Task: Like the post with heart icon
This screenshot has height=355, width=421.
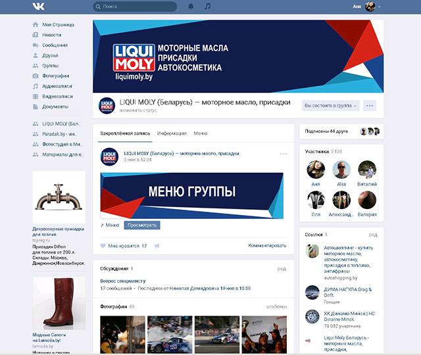Action: click(103, 246)
